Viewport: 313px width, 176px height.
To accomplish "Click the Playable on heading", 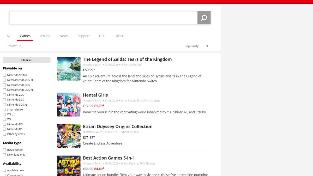I will (13, 68).
